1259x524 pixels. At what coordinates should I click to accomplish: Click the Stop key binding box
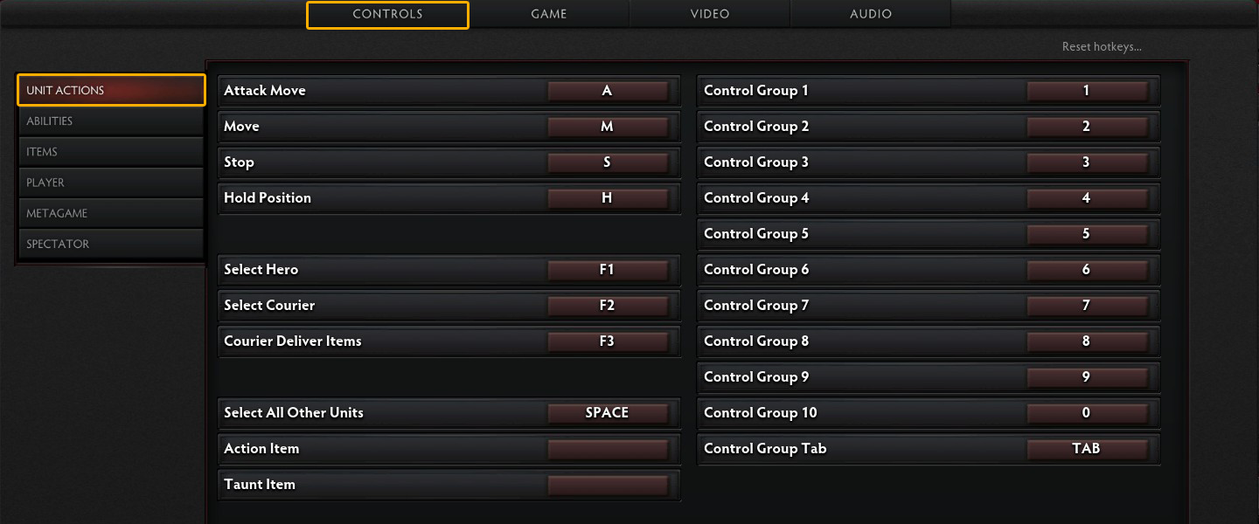(608, 162)
